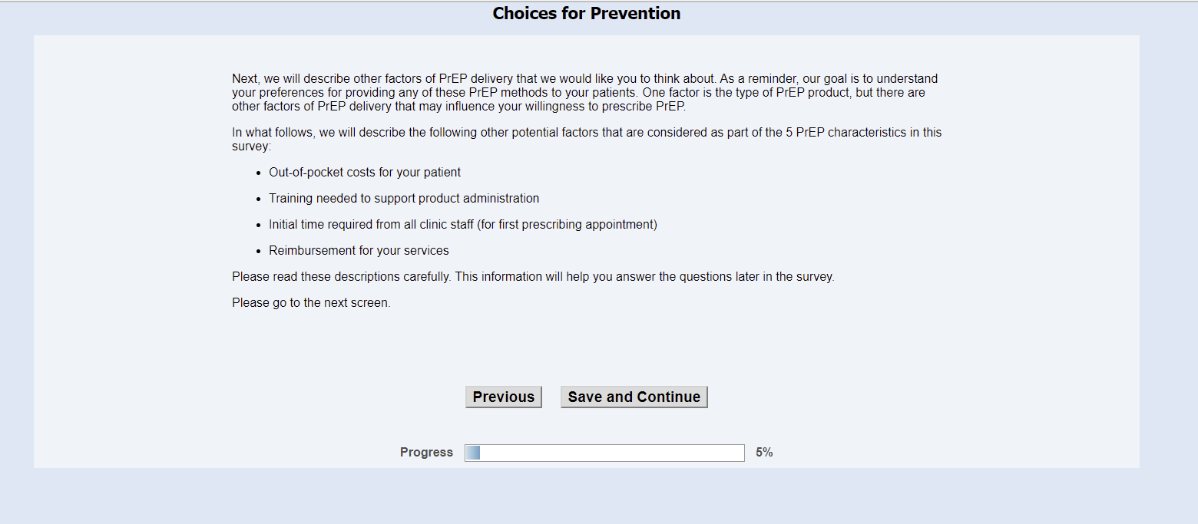Image resolution: width=1198 pixels, height=524 pixels.
Task: Click 'Reimbursement for your services' list item
Action: 359,251
